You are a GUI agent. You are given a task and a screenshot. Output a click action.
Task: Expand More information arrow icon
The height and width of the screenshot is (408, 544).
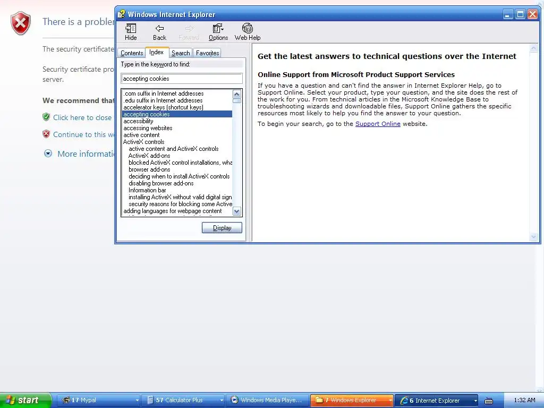(x=48, y=154)
